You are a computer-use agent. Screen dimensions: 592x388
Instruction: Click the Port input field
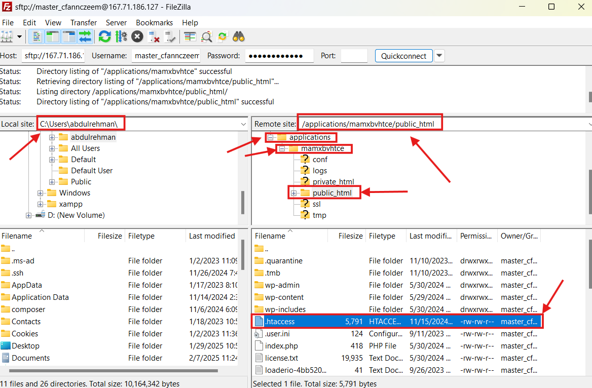tap(354, 56)
